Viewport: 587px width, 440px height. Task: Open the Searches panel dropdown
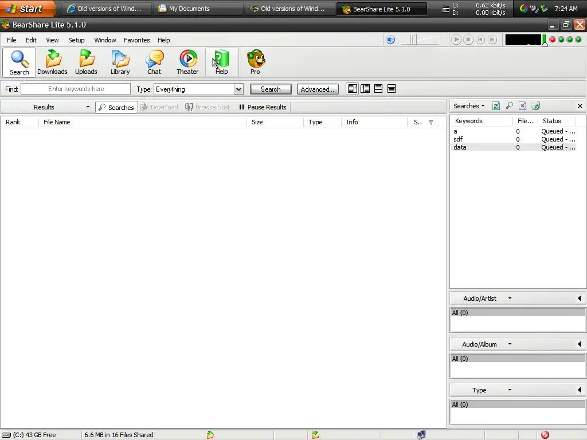tap(483, 106)
